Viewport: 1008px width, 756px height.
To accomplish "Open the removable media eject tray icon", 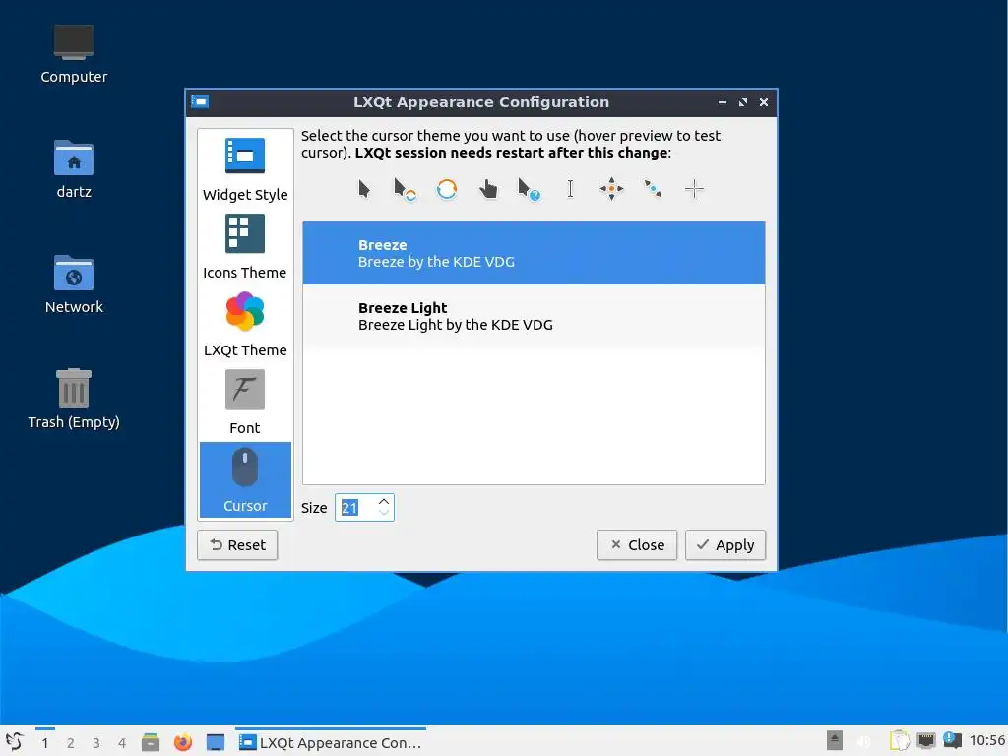I will coord(835,740).
